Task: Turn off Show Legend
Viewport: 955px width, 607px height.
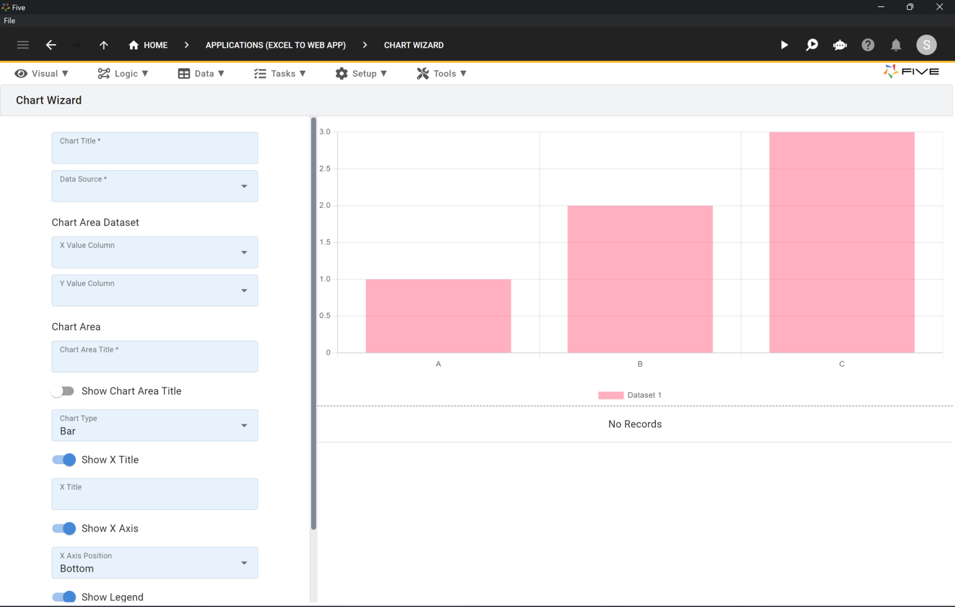Action: [63, 596]
